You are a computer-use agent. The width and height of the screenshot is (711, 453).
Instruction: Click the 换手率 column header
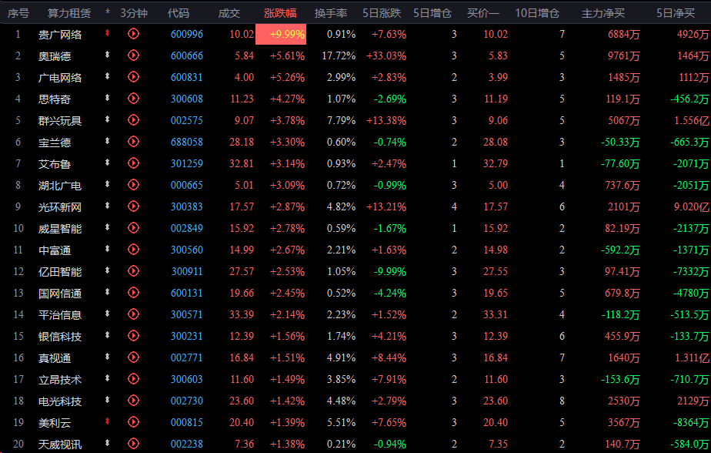tap(331, 13)
